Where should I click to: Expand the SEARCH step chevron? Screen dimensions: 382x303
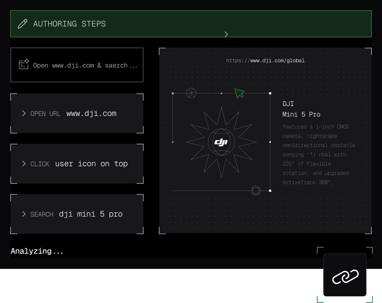[24, 214]
